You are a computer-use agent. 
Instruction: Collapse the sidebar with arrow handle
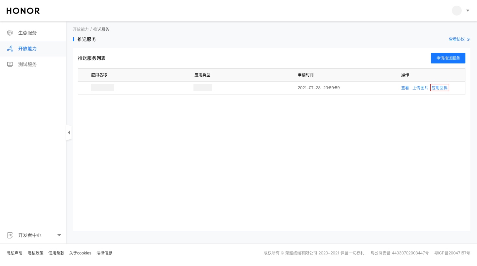[x=69, y=133]
